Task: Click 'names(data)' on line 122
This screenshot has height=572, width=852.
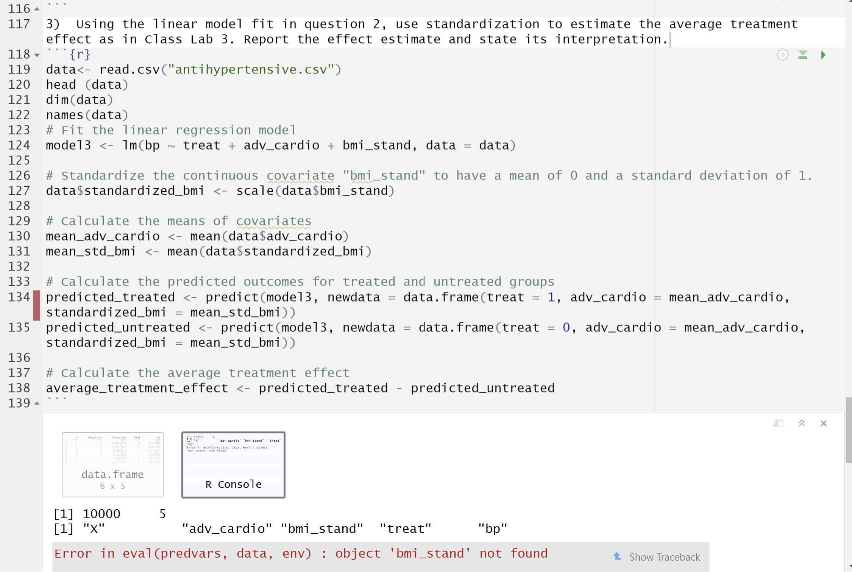Action: [x=87, y=115]
